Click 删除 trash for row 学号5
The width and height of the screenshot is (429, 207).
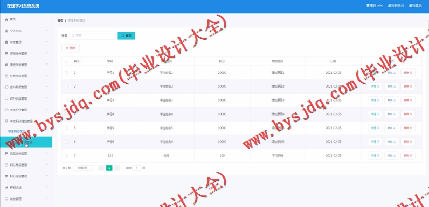tap(408, 128)
